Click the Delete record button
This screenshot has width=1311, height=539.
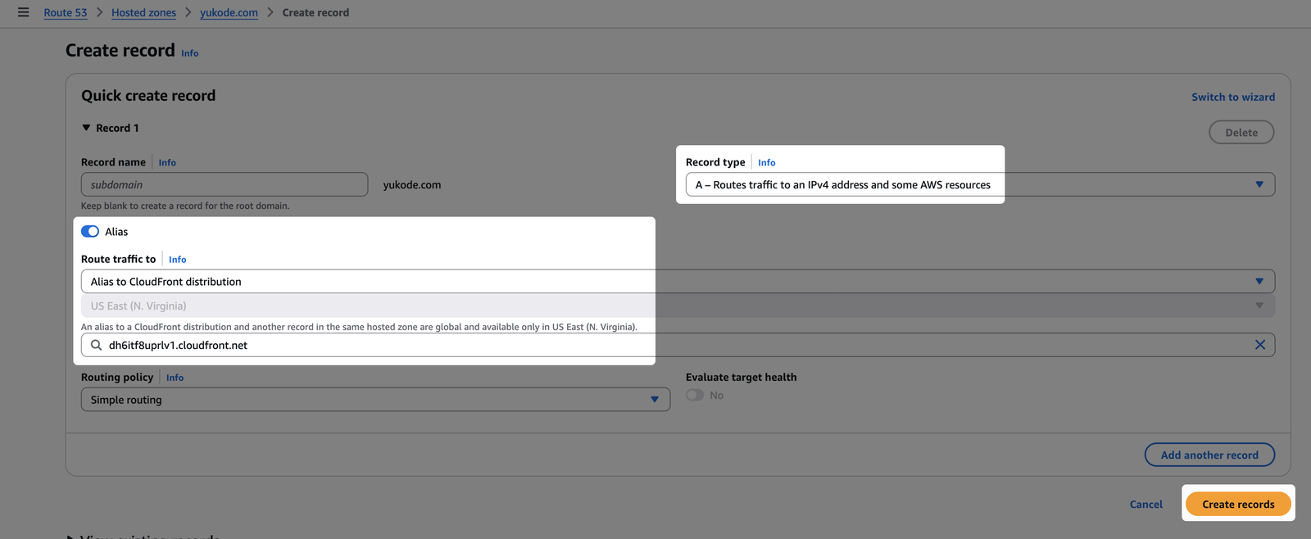click(x=1241, y=132)
